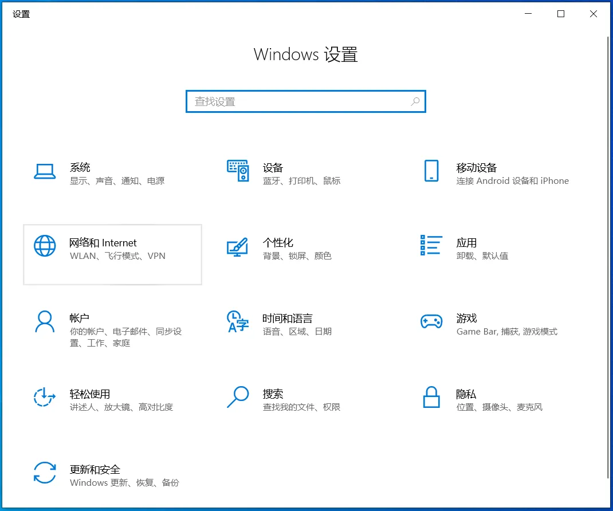The image size is (613, 511).
Task: Click text Windows 更新、恢复、备份
Action: 124,482
